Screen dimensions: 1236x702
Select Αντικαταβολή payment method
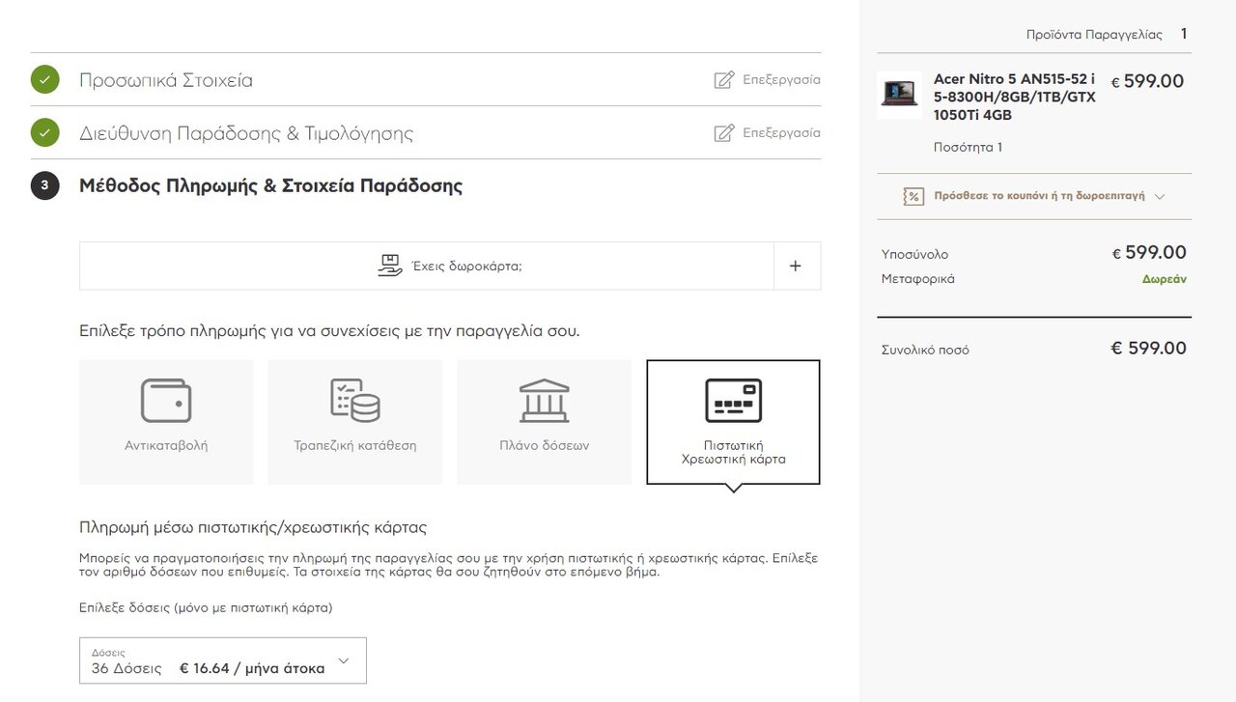coord(166,422)
